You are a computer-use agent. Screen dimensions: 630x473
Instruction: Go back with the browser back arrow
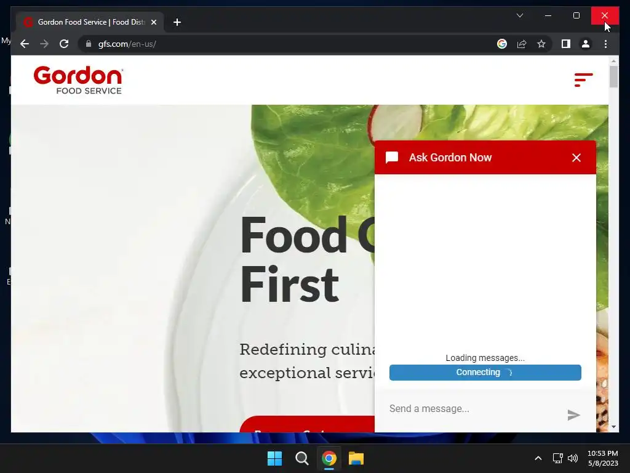(x=25, y=44)
